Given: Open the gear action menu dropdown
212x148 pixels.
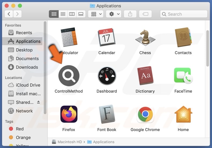Looking at the screenshot, I should coord(114,14).
